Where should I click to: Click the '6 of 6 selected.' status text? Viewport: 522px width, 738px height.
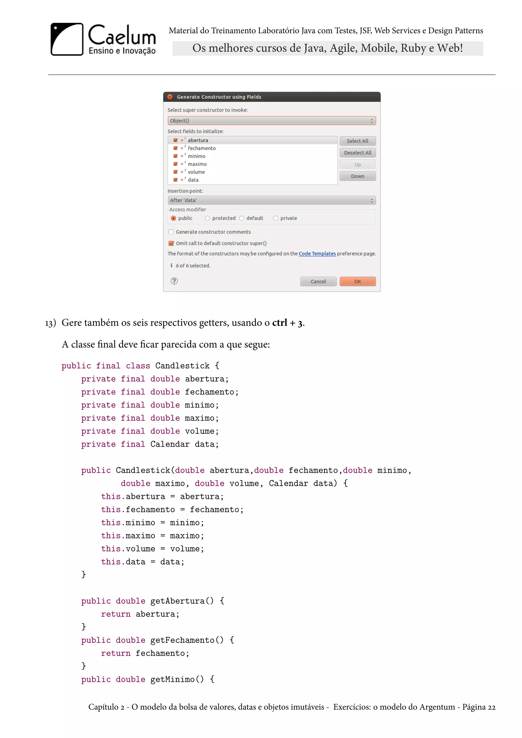[193, 266]
